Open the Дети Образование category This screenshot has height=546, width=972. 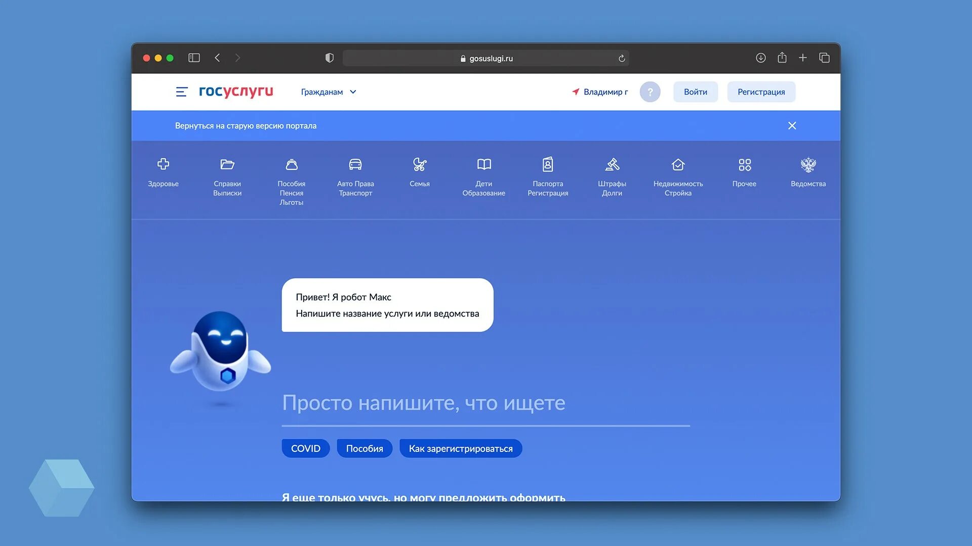pyautogui.click(x=484, y=177)
